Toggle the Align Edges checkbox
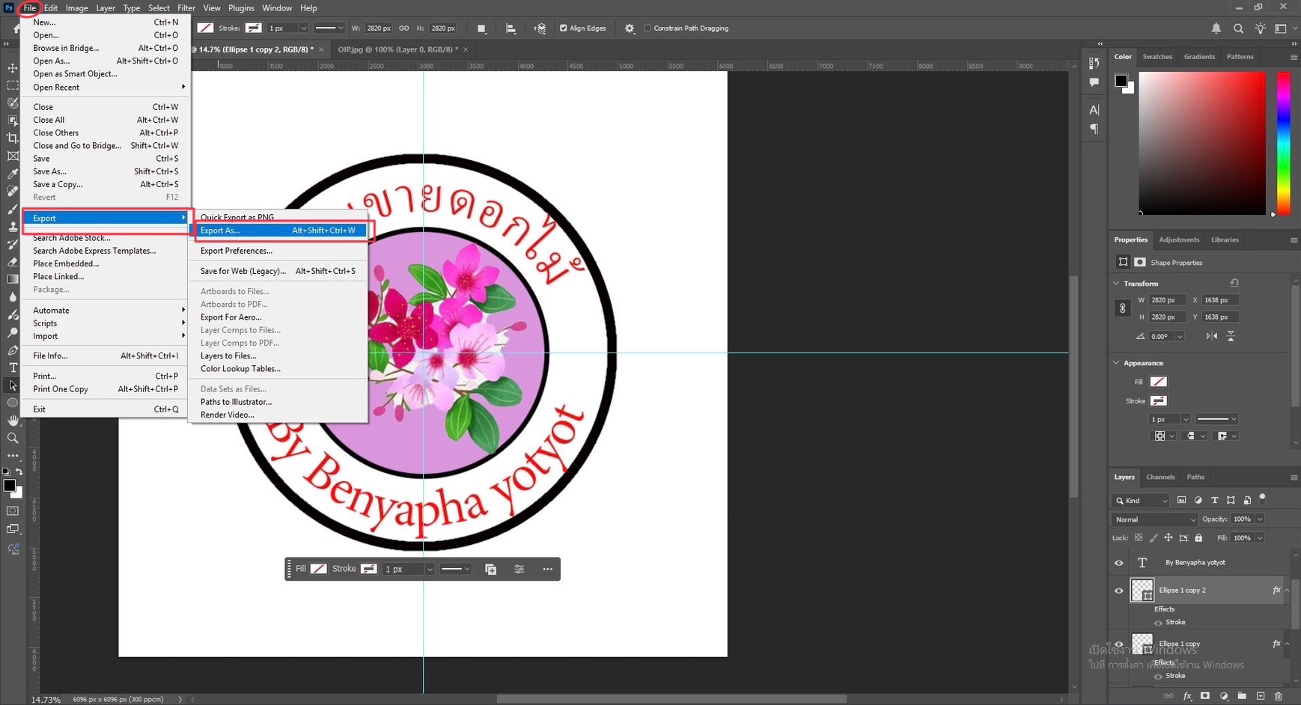Screen dimensions: 1301x705 [x=564, y=28]
